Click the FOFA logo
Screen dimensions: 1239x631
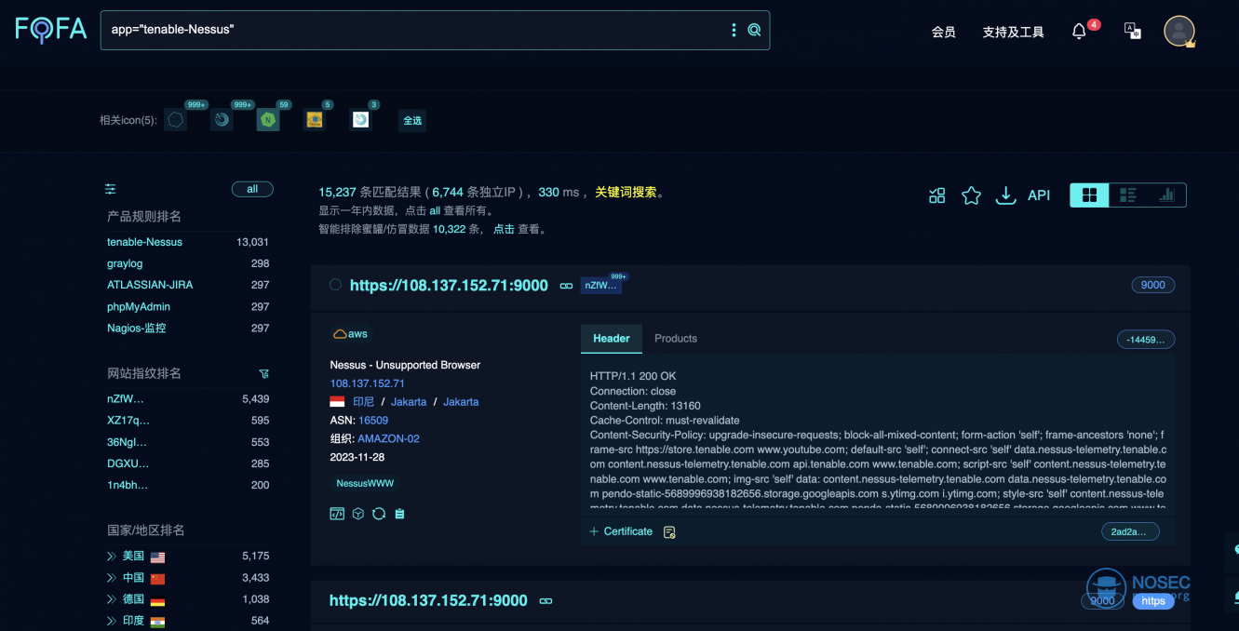pos(51,30)
